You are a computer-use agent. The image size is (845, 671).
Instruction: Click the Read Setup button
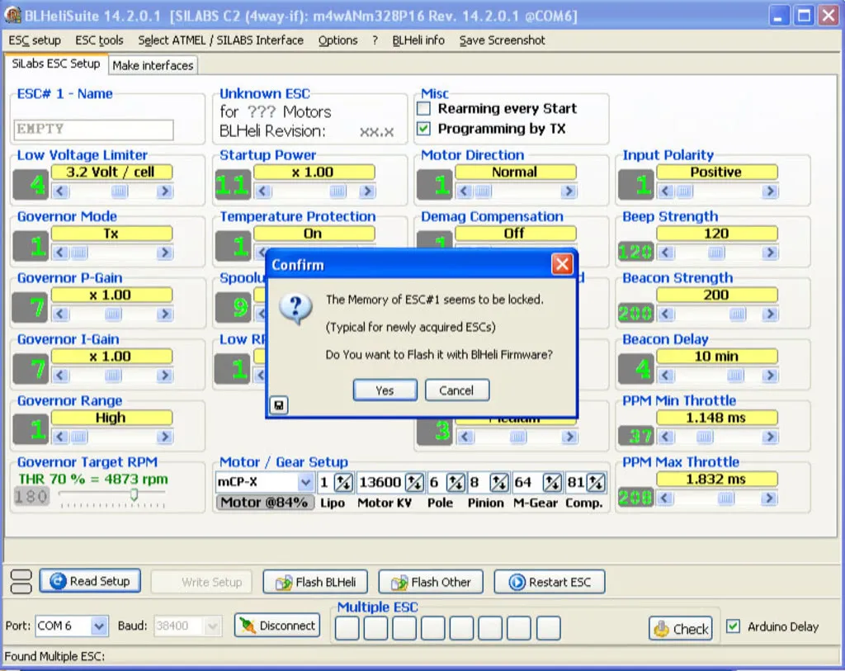coord(90,581)
